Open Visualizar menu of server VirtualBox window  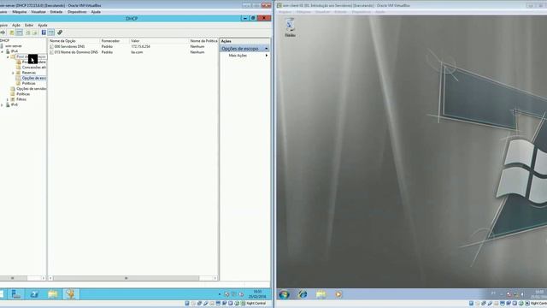coord(38,12)
